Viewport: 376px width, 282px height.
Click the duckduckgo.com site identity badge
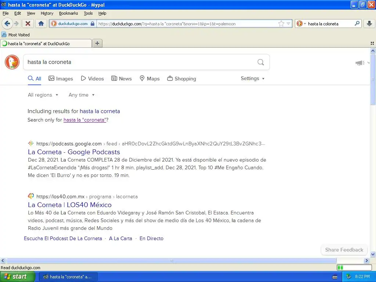73,23
